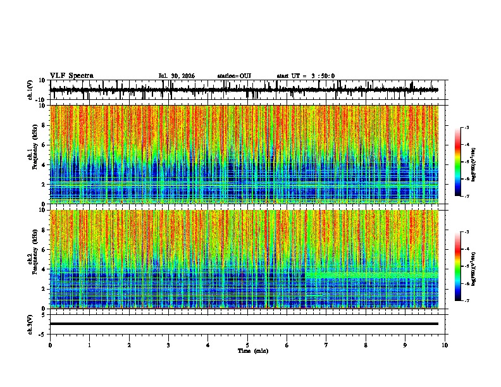
Task: Click the 'Time (min)' axis label
Action: [253, 351]
